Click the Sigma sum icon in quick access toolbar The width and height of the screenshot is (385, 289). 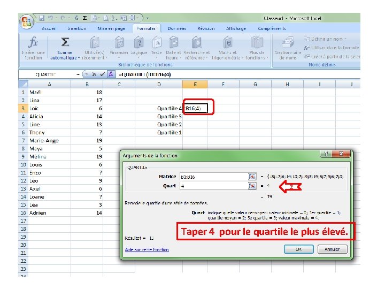click(84, 18)
